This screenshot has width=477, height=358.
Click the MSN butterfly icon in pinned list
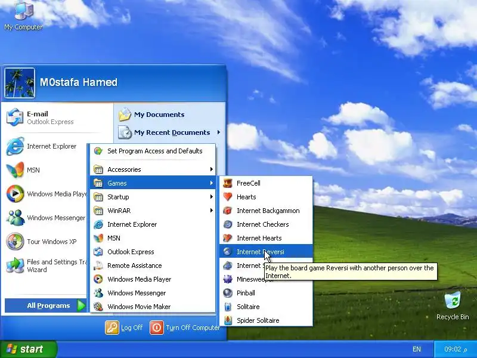pyautogui.click(x=15, y=170)
